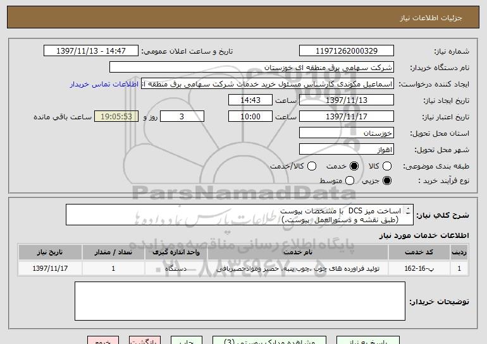Click the شماره نیاز number field
The image size is (487, 344).
click(345, 51)
